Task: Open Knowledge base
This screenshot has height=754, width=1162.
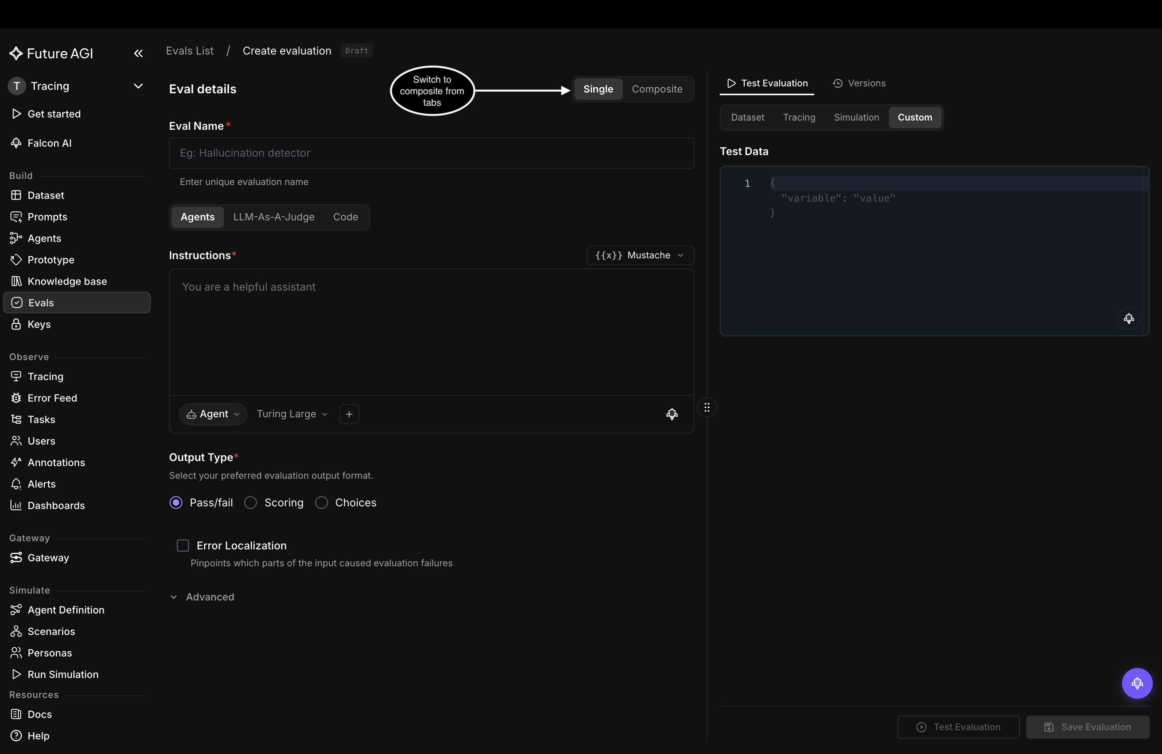Action: pos(67,281)
